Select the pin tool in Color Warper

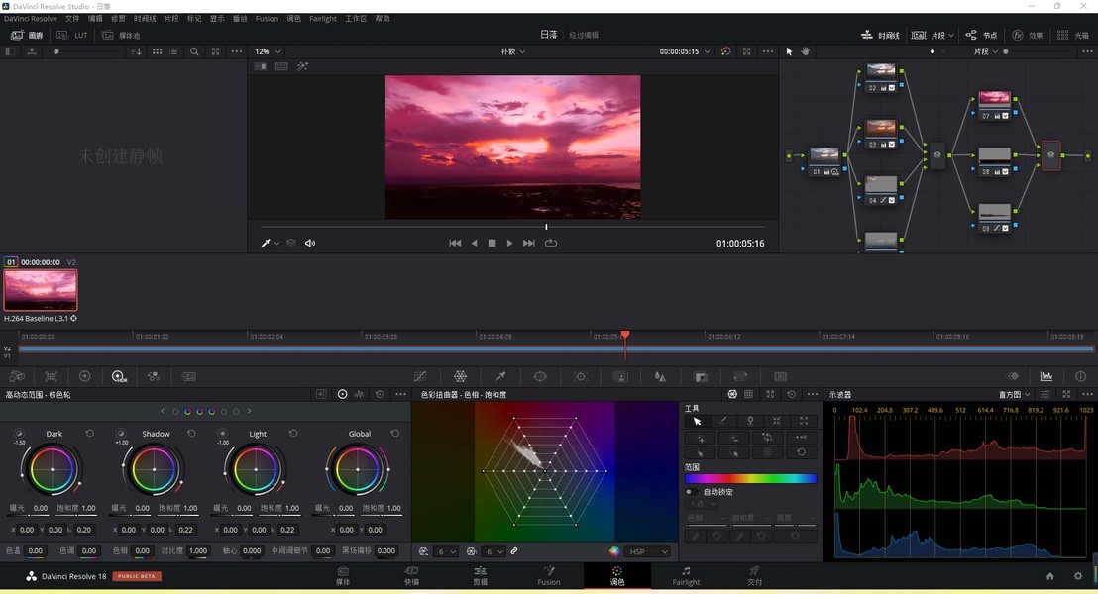750,421
